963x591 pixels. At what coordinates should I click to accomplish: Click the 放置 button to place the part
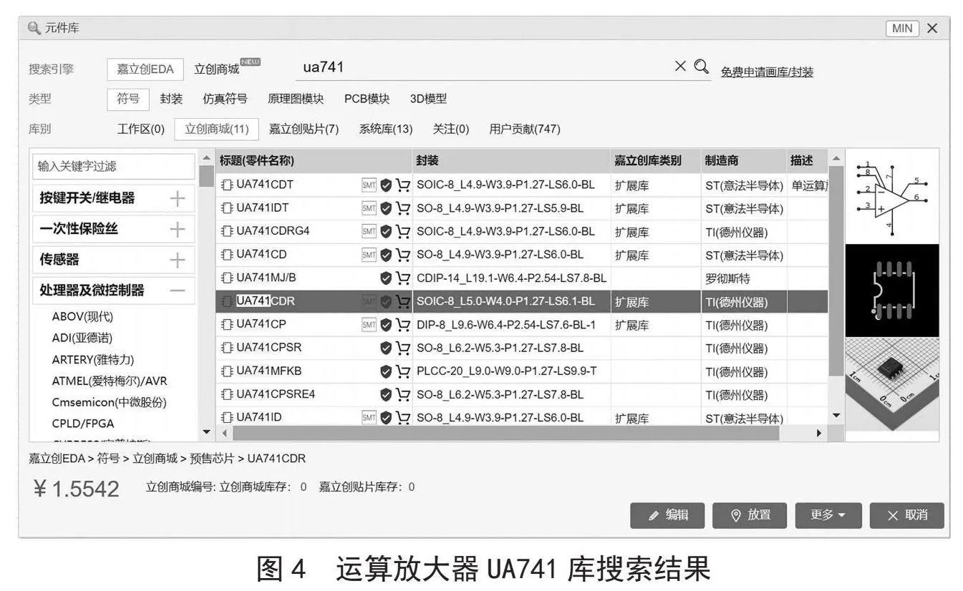750,515
